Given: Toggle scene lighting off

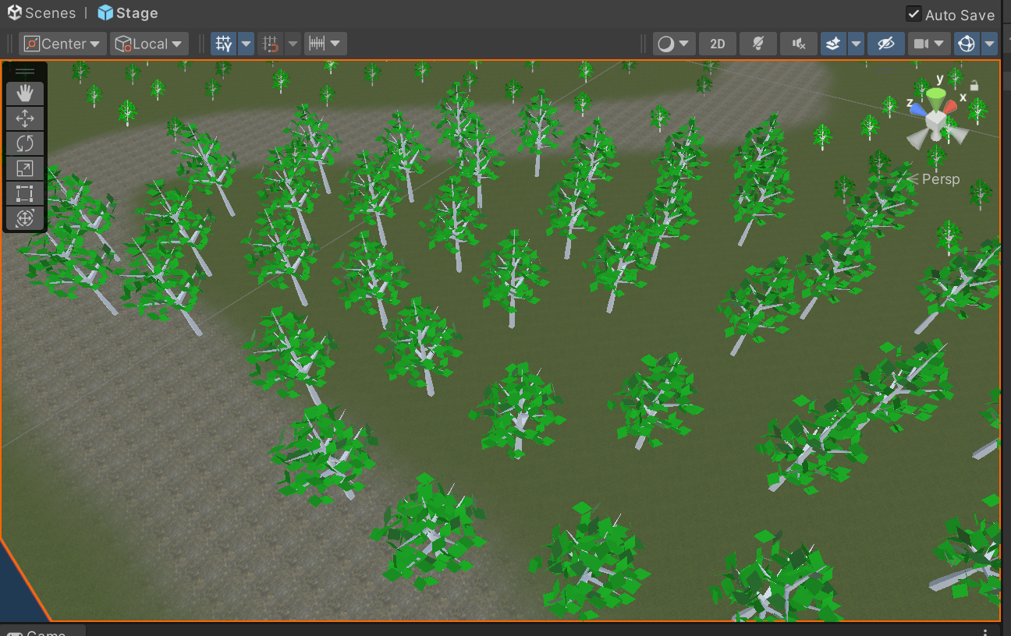Looking at the screenshot, I should tap(757, 44).
